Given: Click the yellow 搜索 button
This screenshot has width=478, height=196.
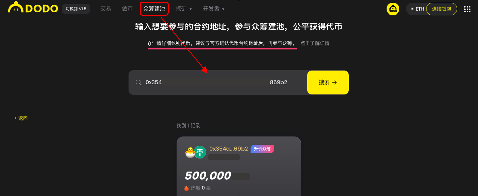Looking at the screenshot, I should click(x=328, y=82).
